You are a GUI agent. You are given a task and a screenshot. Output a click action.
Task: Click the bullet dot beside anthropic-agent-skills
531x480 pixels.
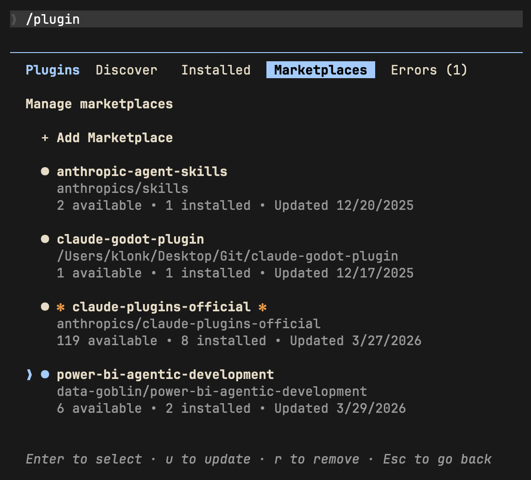45,171
